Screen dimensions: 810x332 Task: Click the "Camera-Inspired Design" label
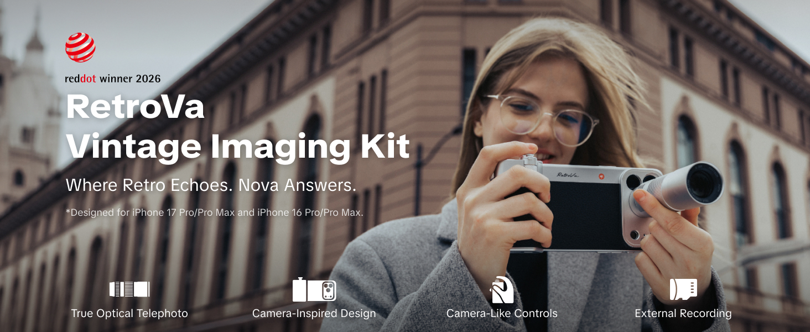tap(314, 314)
